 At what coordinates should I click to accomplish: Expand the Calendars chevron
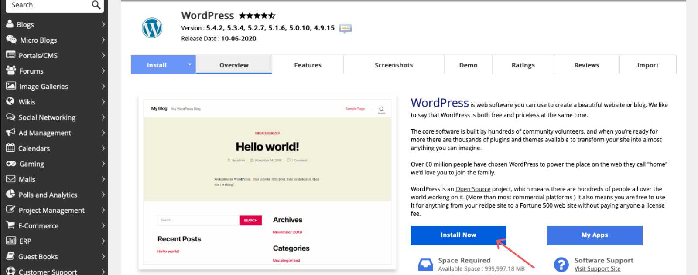(x=103, y=148)
